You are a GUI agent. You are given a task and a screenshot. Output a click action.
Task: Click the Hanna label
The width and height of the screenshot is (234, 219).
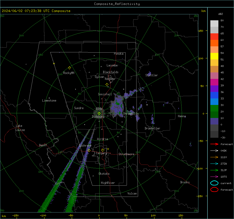point(182,116)
